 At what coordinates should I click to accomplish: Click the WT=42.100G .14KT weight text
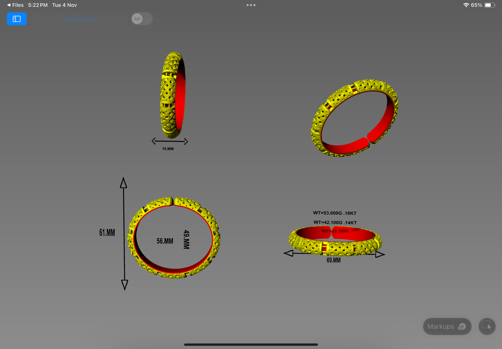click(x=335, y=222)
